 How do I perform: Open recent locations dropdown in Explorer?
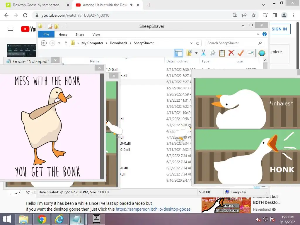point(59,43)
